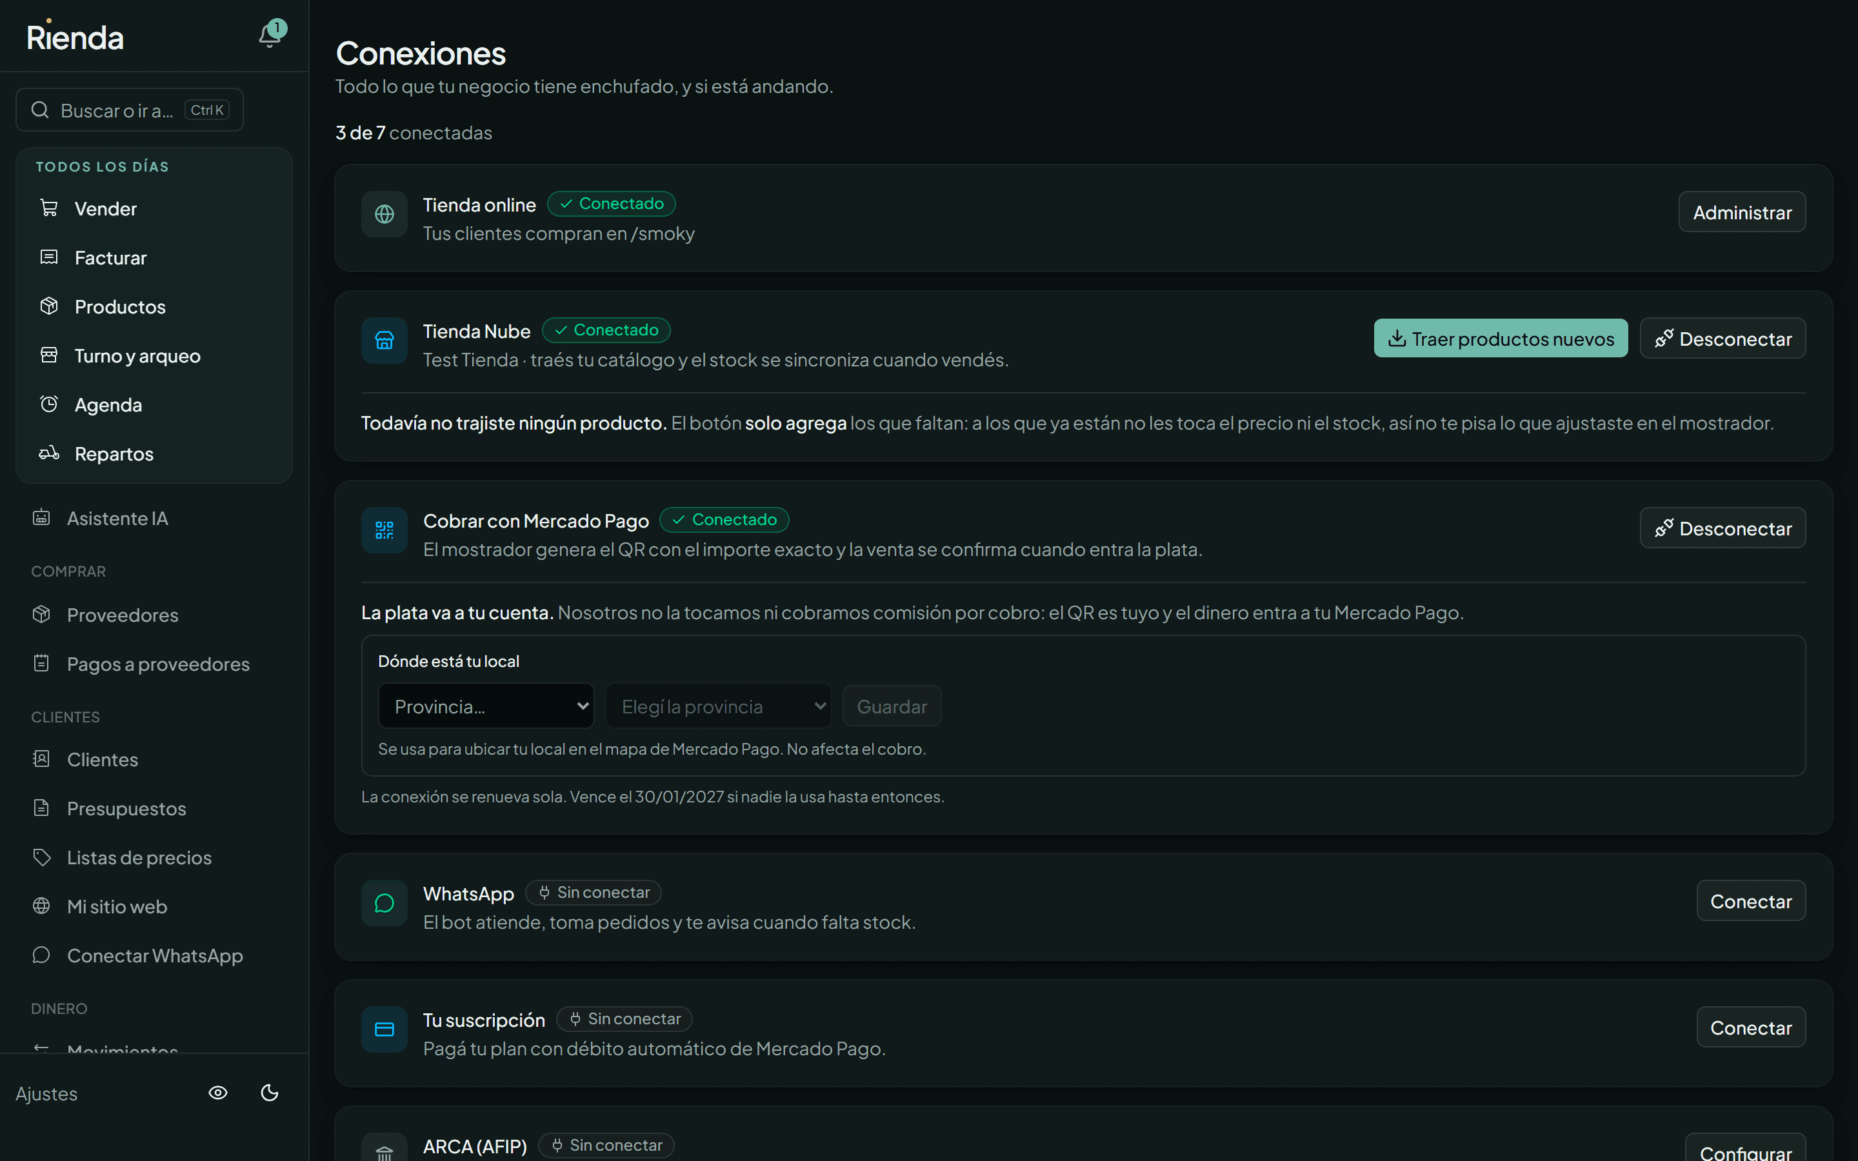Focus the Buscar o ir a search field
The width and height of the screenshot is (1858, 1161).
point(130,110)
